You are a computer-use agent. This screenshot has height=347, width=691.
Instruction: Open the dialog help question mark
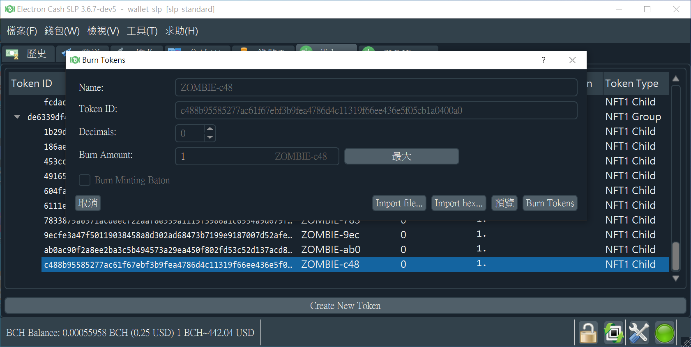click(544, 60)
